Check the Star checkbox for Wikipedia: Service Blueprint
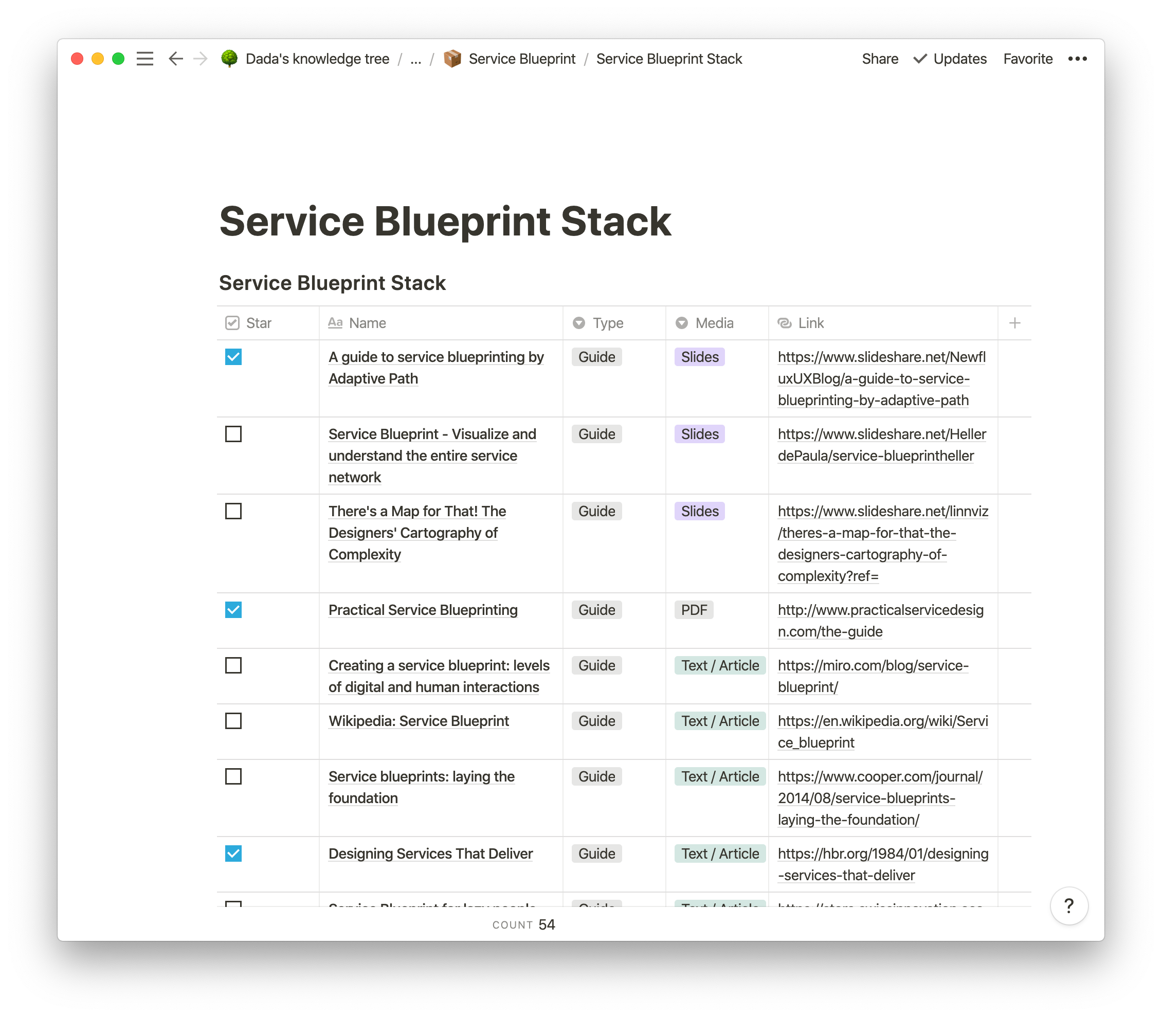 click(233, 721)
